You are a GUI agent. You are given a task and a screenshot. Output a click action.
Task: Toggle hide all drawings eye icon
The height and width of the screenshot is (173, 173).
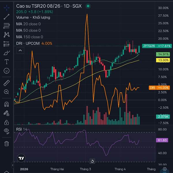click(x=7, y=131)
